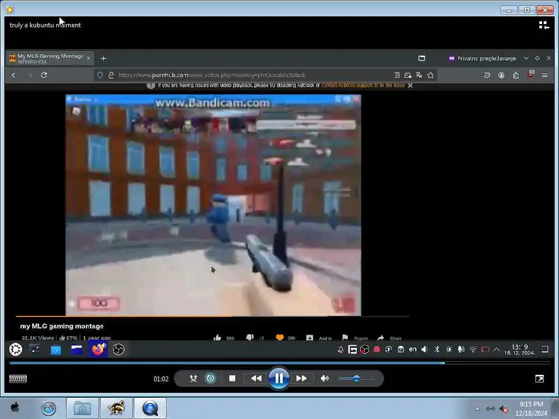This screenshot has width=559, height=419.
Task: Dismiss the adblock playback notice with X
Action: pos(411,86)
